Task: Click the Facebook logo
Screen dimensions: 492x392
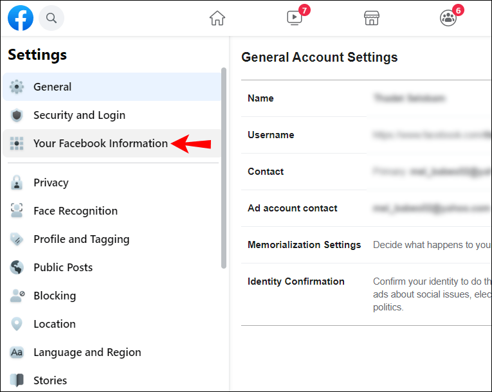Action: point(21,18)
